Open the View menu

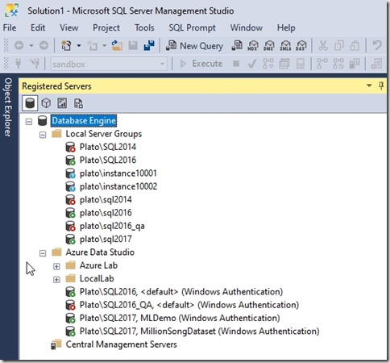click(x=69, y=27)
